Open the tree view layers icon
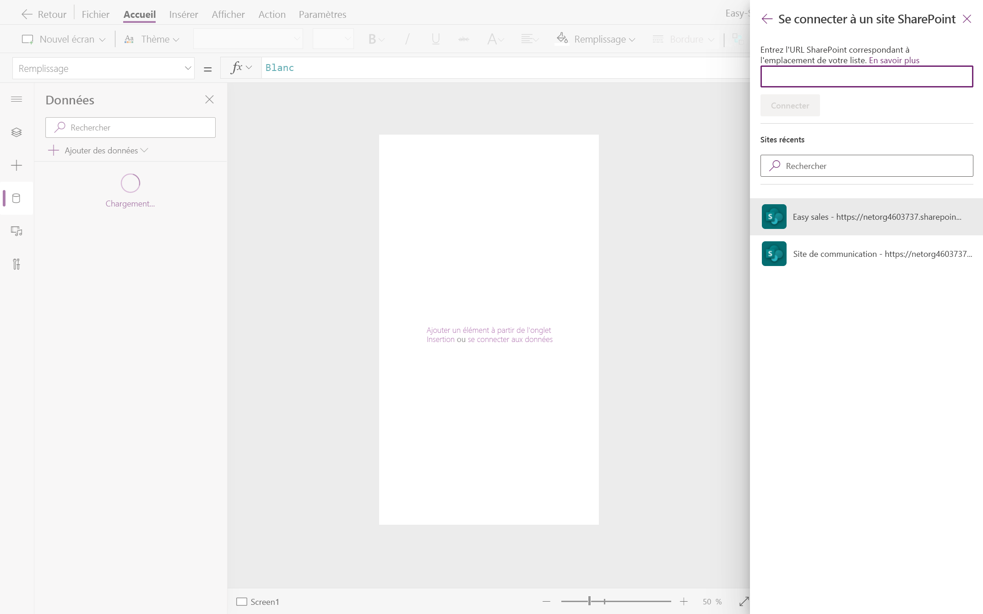The image size is (983, 614). (16, 132)
